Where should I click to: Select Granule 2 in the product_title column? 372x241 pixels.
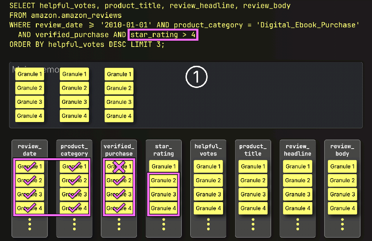click(x=253, y=181)
